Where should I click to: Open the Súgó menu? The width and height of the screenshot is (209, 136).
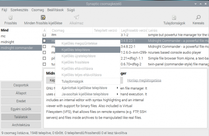pyautogui.click(x=71, y=10)
